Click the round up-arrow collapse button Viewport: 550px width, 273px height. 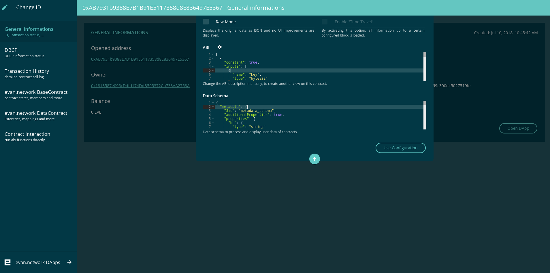tap(314, 159)
